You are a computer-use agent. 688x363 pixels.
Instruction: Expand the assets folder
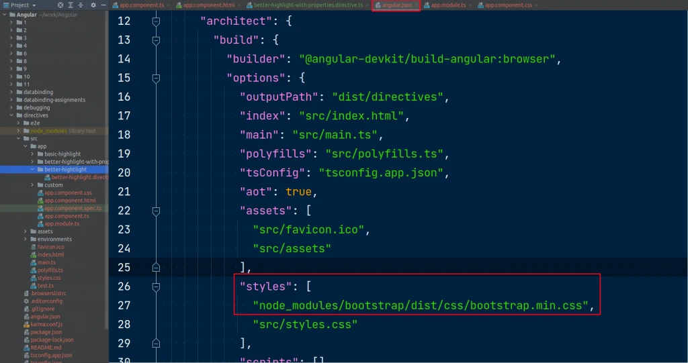point(26,231)
